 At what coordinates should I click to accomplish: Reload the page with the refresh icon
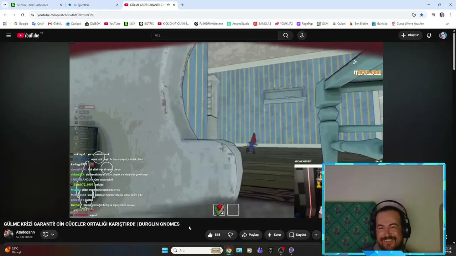pos(22,15)
